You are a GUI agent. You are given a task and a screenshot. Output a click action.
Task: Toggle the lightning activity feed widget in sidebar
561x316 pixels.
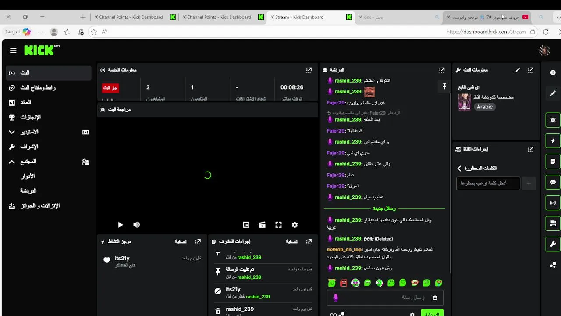point(553,141)
